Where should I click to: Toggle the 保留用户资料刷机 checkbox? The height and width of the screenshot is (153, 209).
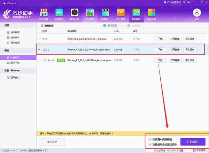pyautogui.click(x=150, y=140)
